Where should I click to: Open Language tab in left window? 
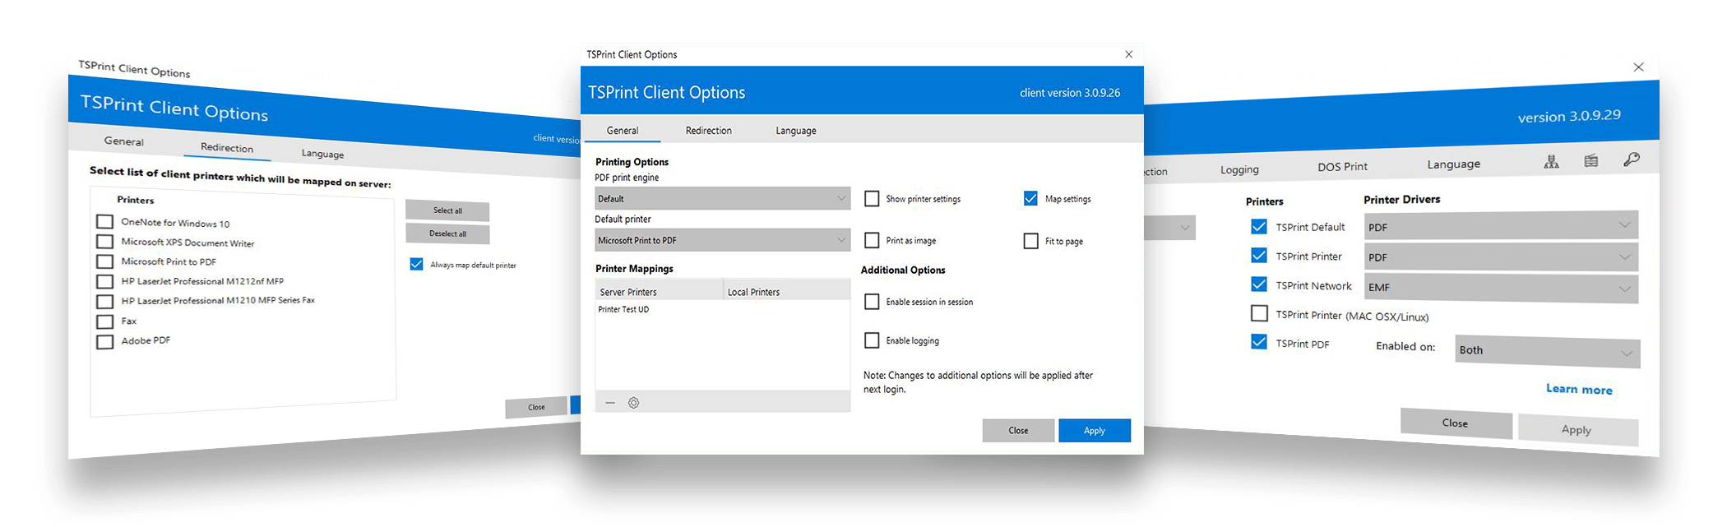click(x=322, y=154)
